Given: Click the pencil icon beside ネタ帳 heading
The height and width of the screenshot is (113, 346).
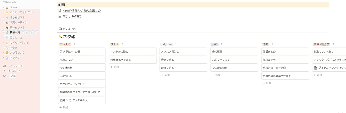Looking at the screenshot, I should click(60, 37).
